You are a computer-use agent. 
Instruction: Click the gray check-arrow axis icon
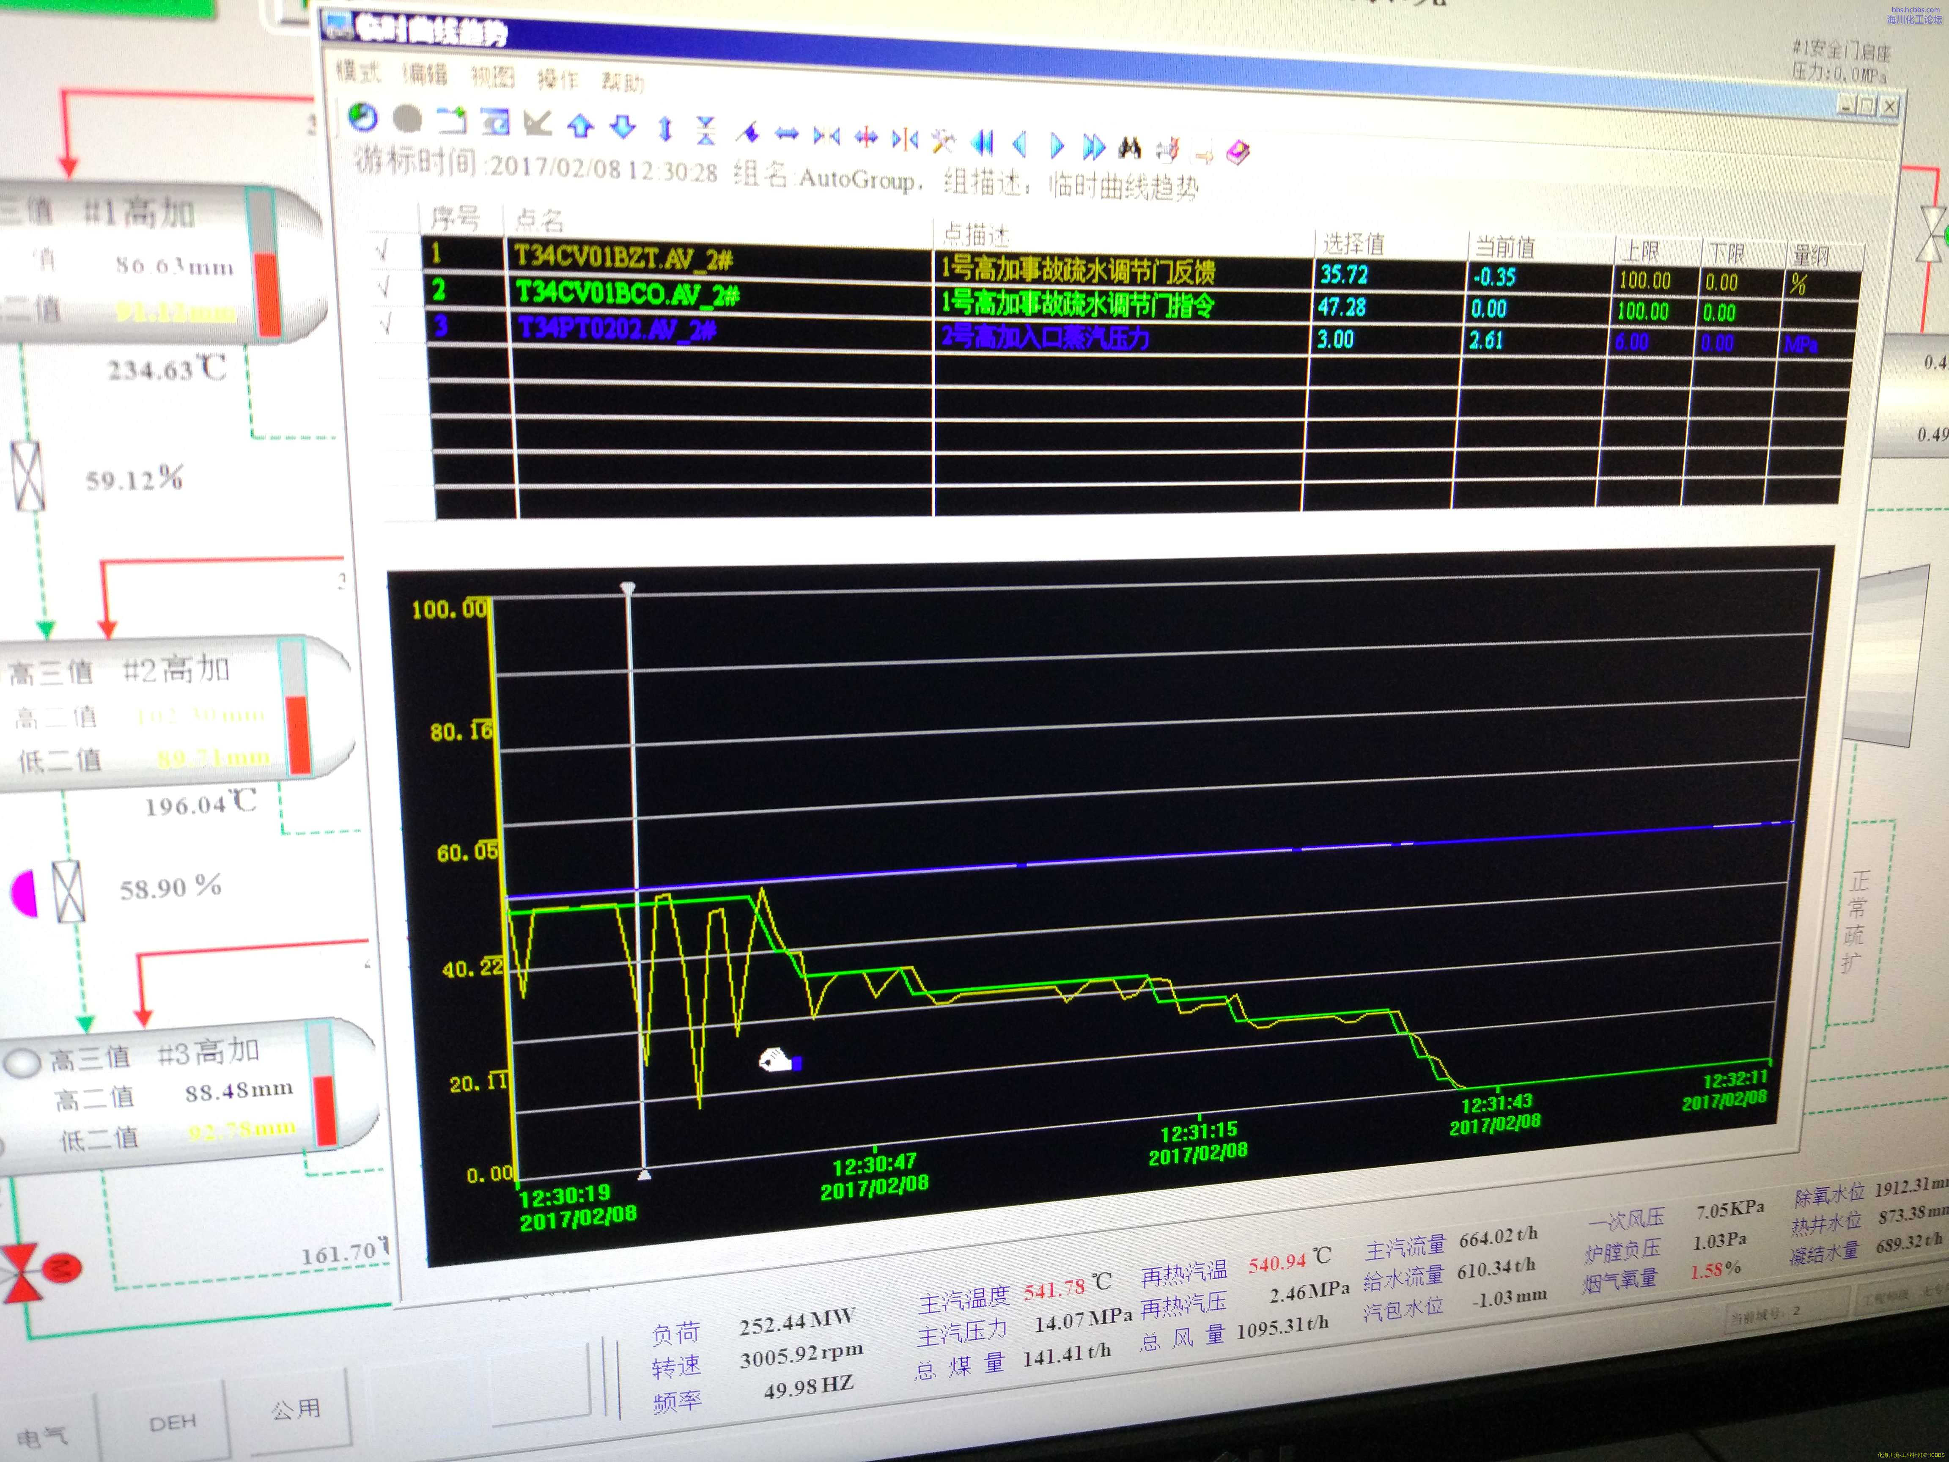[538, 124]
